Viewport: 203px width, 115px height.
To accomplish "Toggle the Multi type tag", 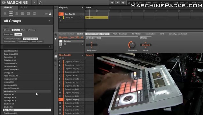I will click(x=23, y=30).
